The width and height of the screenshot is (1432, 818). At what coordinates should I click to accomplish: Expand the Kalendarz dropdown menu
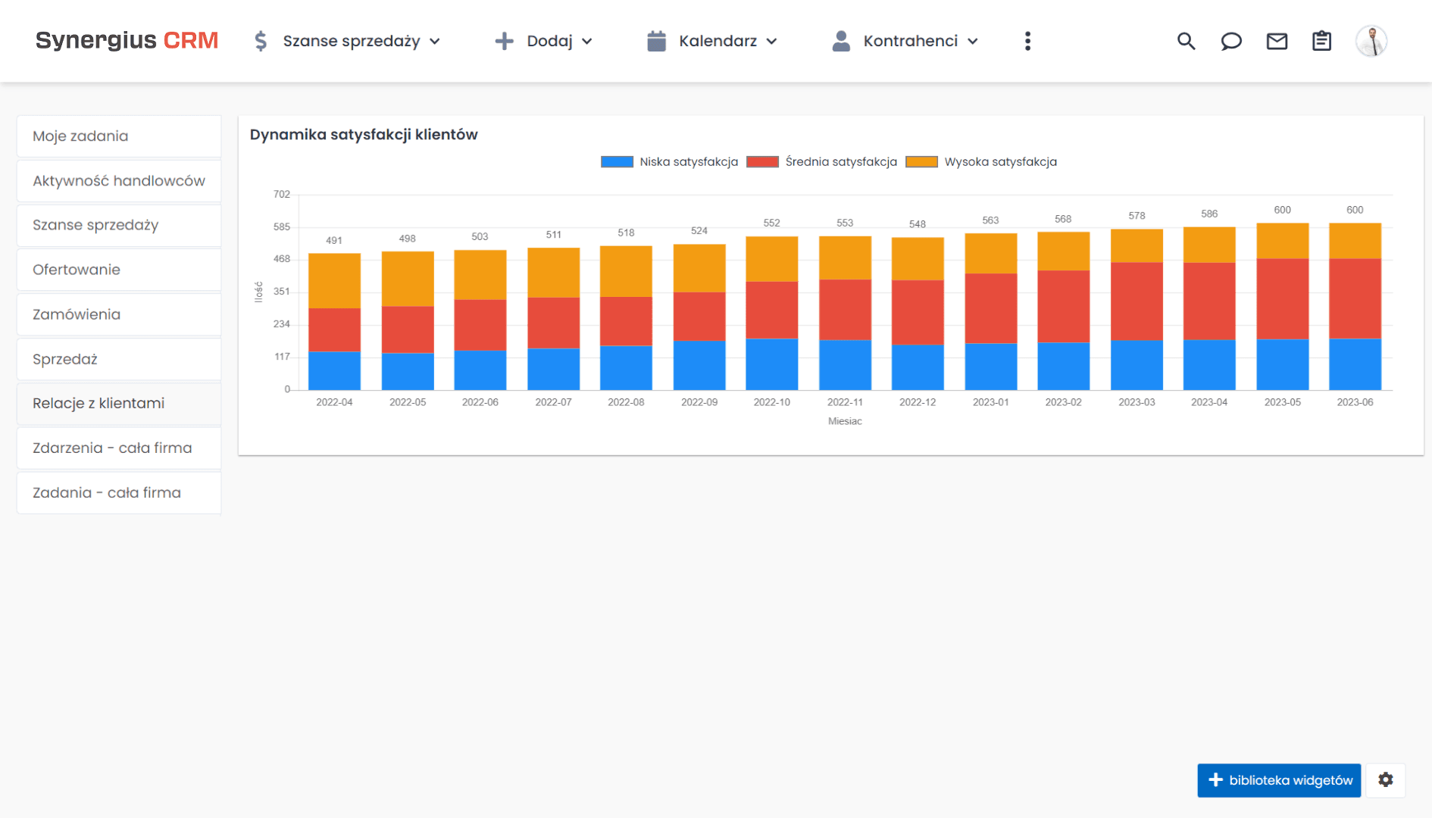[712, 41]
